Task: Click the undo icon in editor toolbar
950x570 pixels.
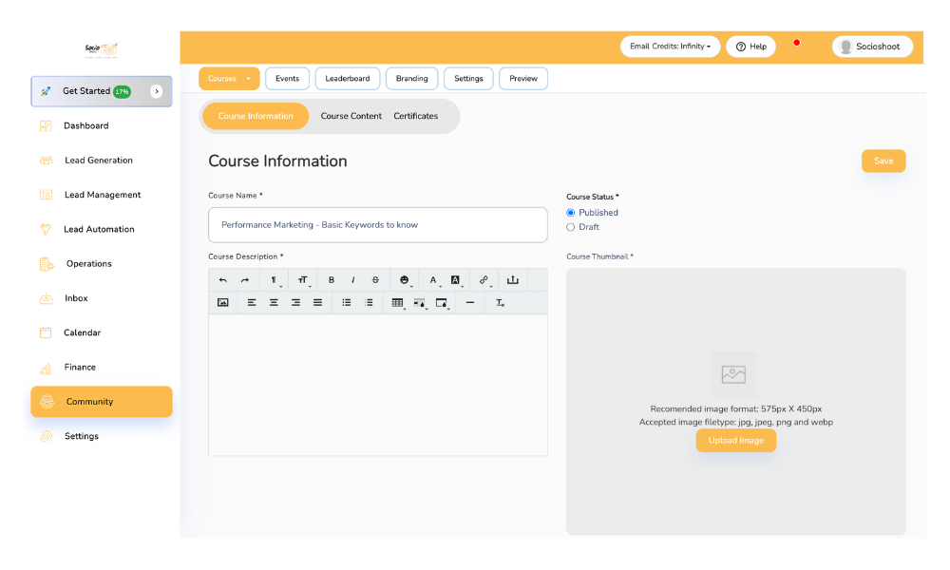Action: (223, 280)
